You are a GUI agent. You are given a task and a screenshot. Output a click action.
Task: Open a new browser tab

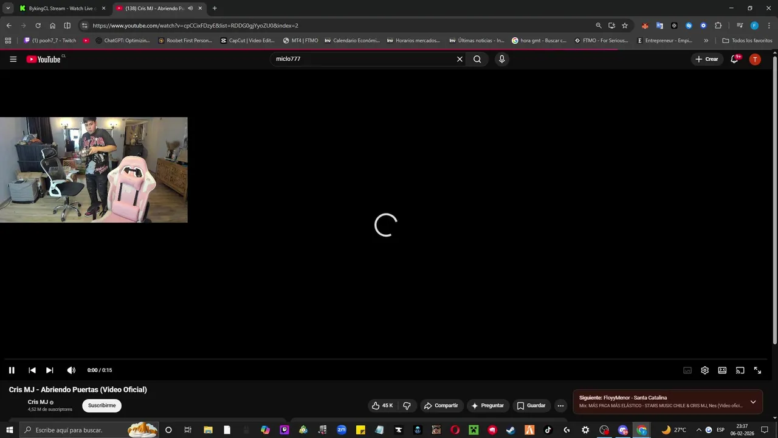(215, 9)
